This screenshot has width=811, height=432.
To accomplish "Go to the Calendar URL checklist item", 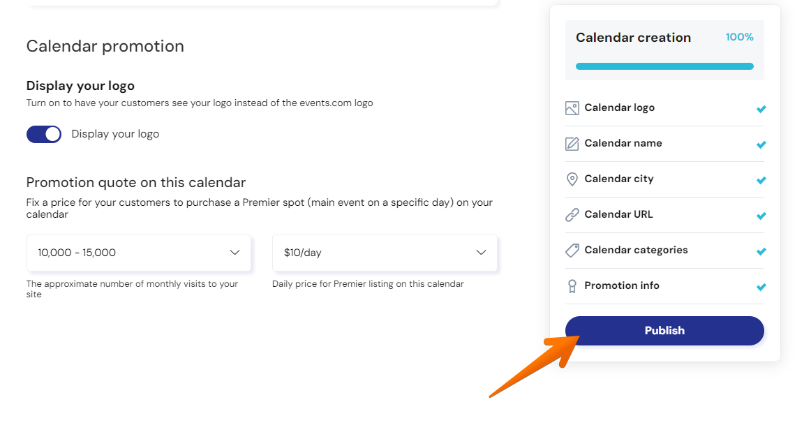I will [x=664, y=215].
